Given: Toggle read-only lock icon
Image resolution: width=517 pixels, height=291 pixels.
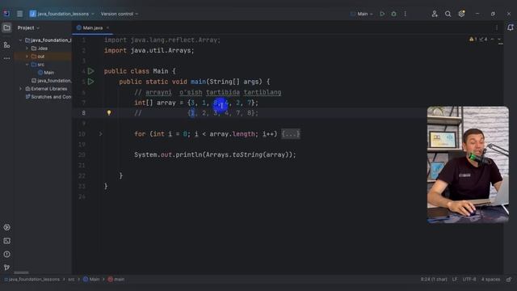Looking at the screenshot, I should pyautogui.click(x=509, y=279).
